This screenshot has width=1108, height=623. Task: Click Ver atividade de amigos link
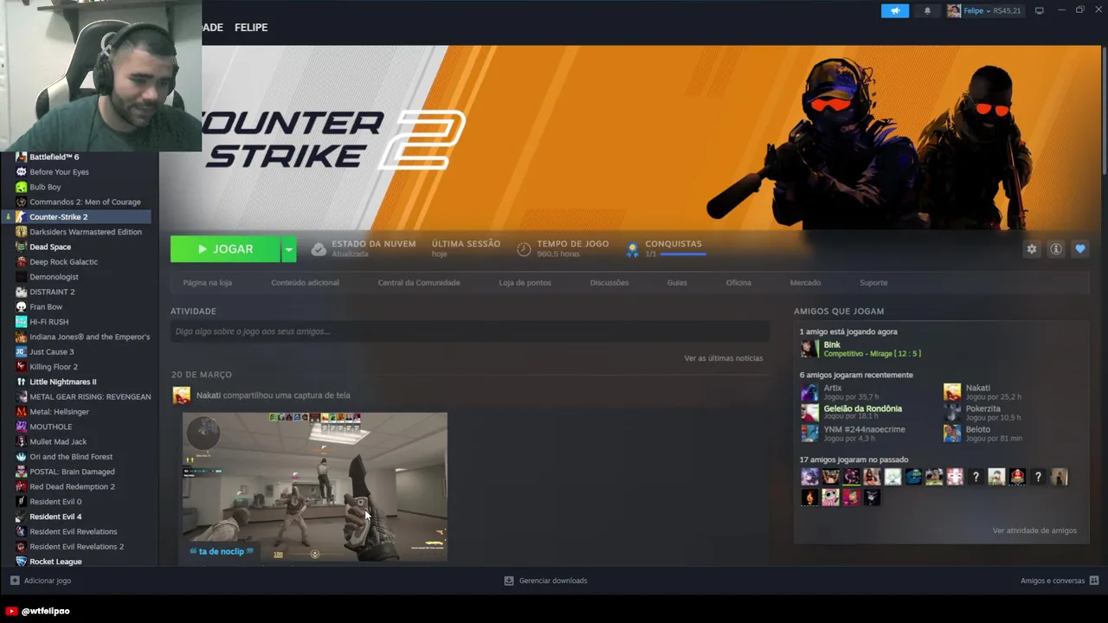point(1034,530)
